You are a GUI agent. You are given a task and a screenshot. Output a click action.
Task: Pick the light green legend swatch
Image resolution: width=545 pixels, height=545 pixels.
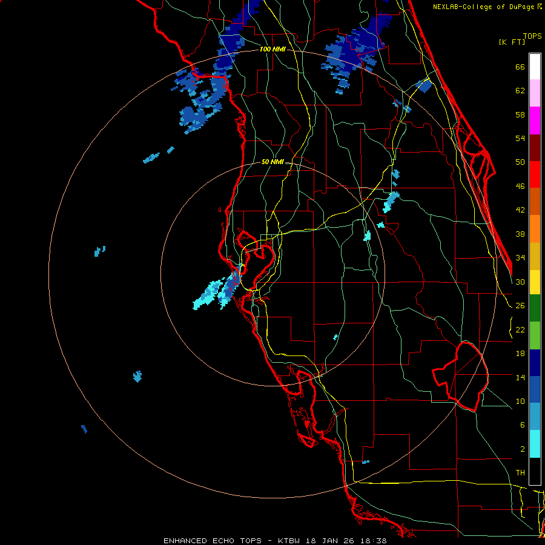coord(535,335)
